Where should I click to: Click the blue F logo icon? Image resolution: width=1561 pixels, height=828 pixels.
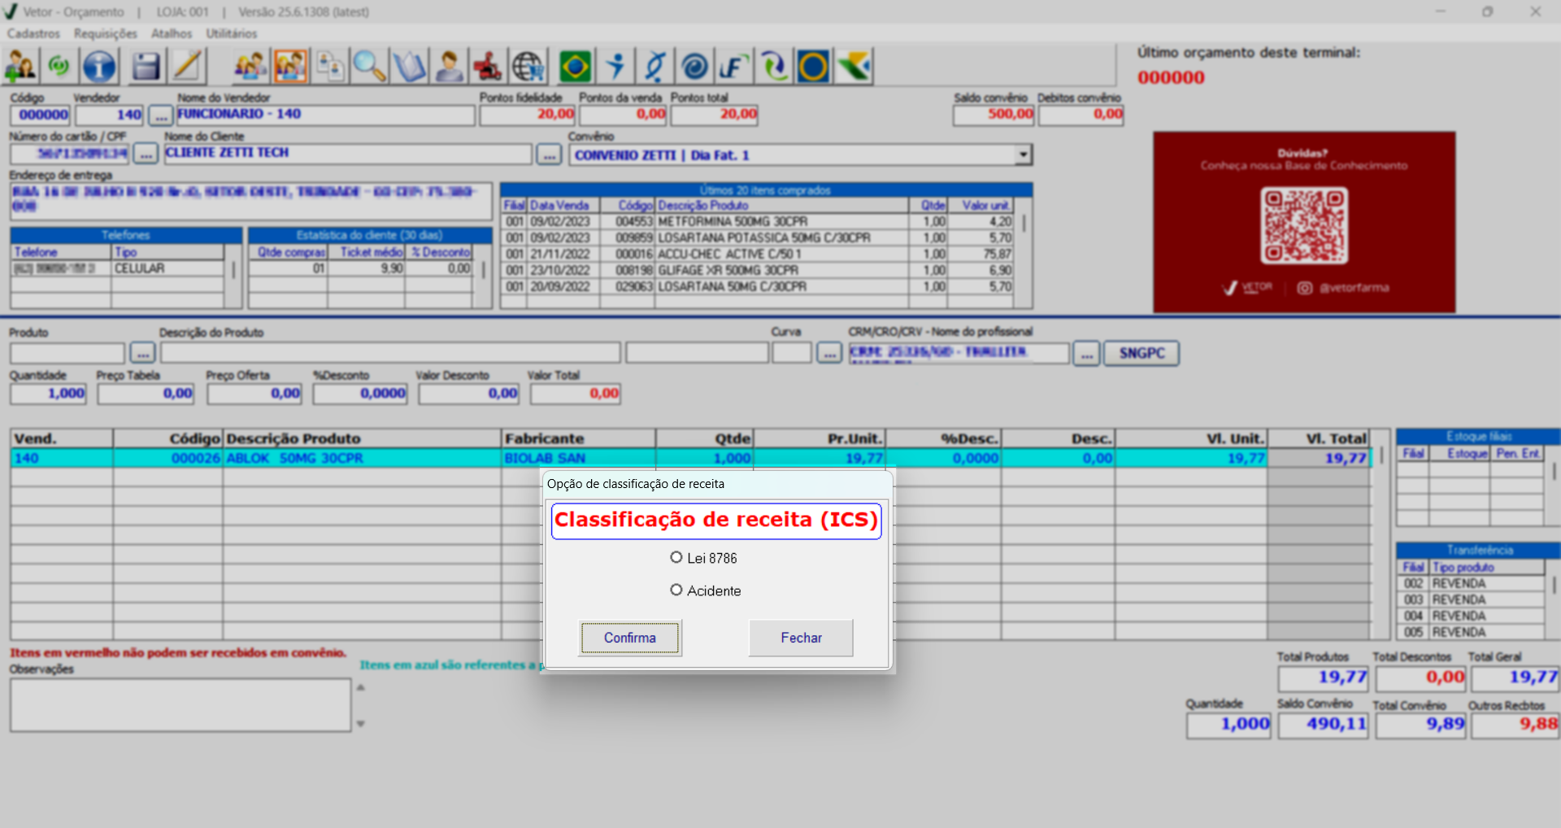734,66
